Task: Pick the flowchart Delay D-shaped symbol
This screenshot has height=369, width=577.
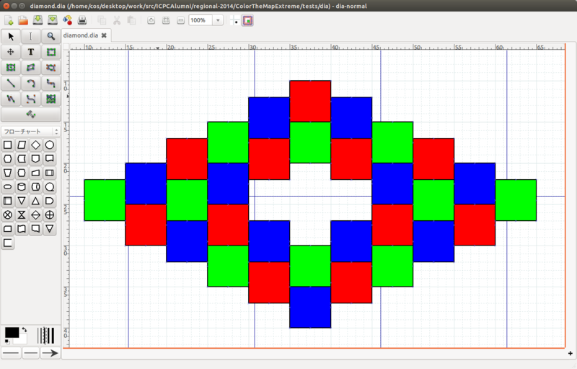Action: pos(50,201)
